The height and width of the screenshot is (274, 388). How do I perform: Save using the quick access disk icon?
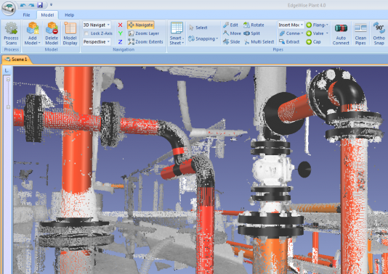point(40,4)
